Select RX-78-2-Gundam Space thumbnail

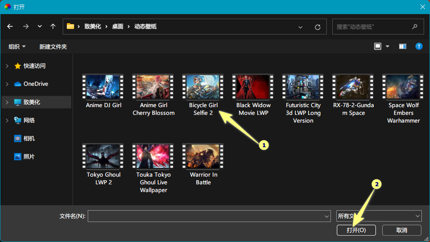[353, 87]
